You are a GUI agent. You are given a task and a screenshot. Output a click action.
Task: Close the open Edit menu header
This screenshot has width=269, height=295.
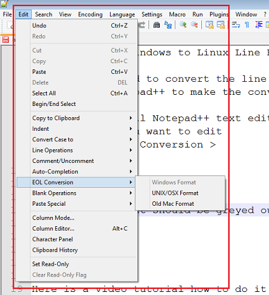(x=23, y=14)
